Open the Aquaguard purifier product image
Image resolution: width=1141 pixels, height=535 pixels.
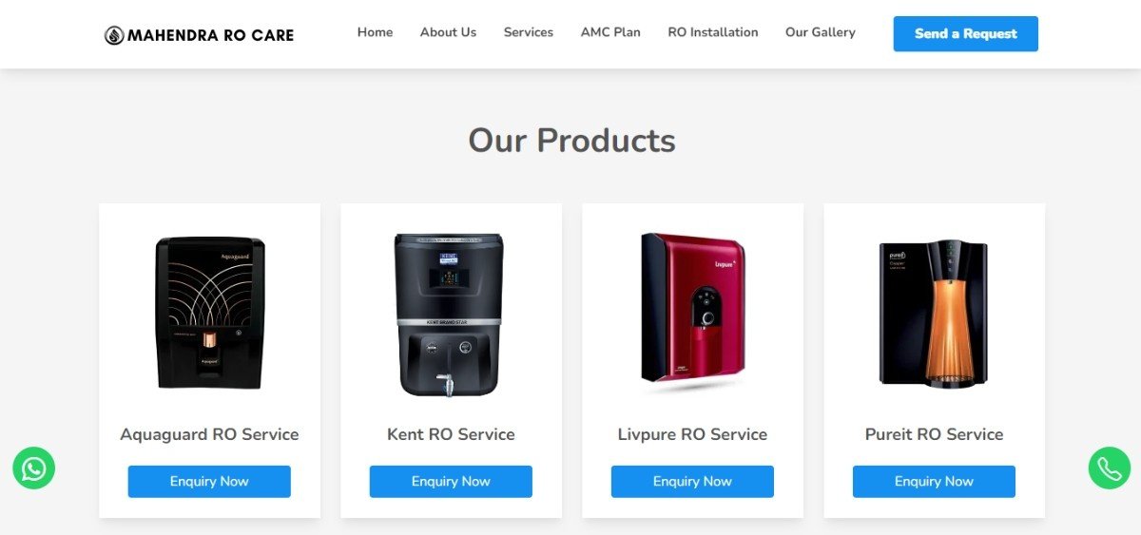click(x=209, y=314)
